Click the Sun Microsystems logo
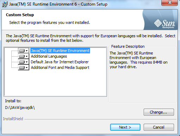This screenshot has height=136, width=180. tap(164, 24)
